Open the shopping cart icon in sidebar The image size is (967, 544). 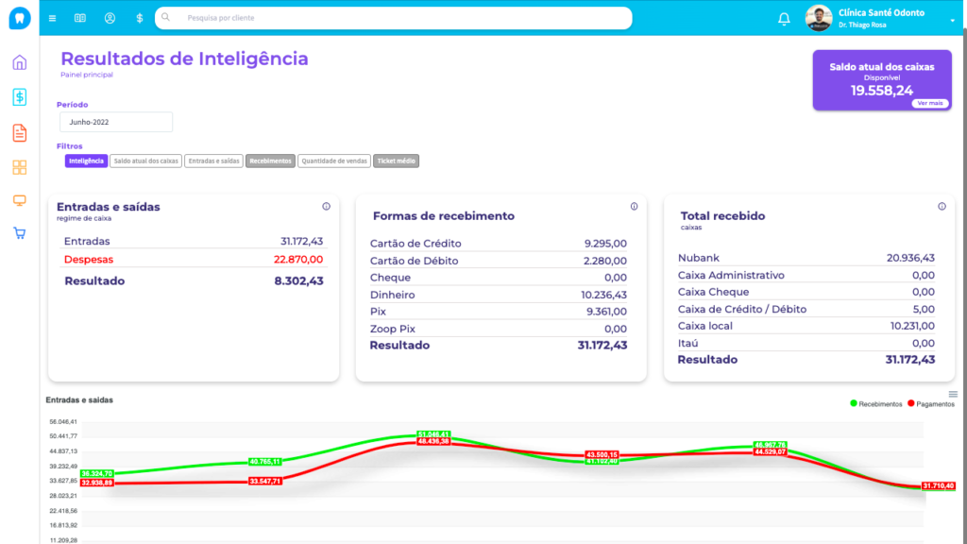point(19,233)
